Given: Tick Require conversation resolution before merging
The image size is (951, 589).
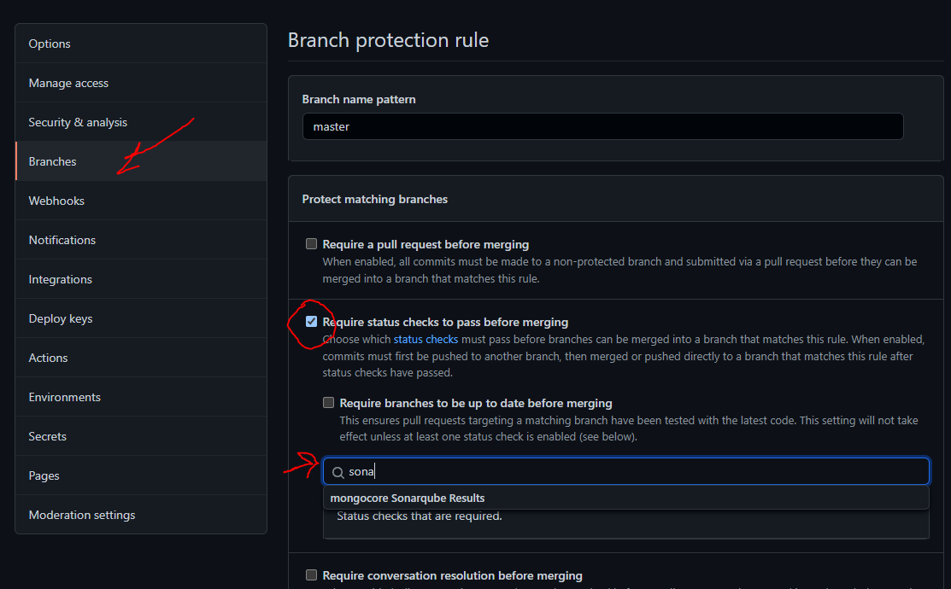Looking at the screenshot, I should pos(312,575).
